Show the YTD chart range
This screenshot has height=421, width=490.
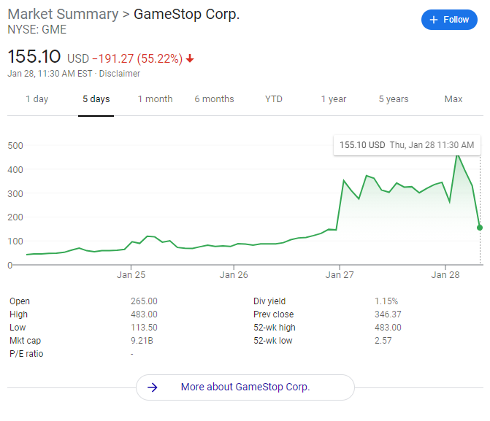(x=273, y=99)
